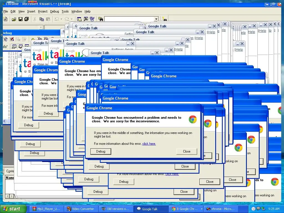Open the Project menu
284x213 pixels.
tap(43, 11)
